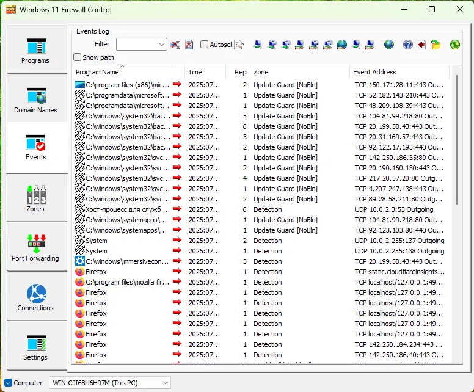Open the Connections section

(37, 297)
